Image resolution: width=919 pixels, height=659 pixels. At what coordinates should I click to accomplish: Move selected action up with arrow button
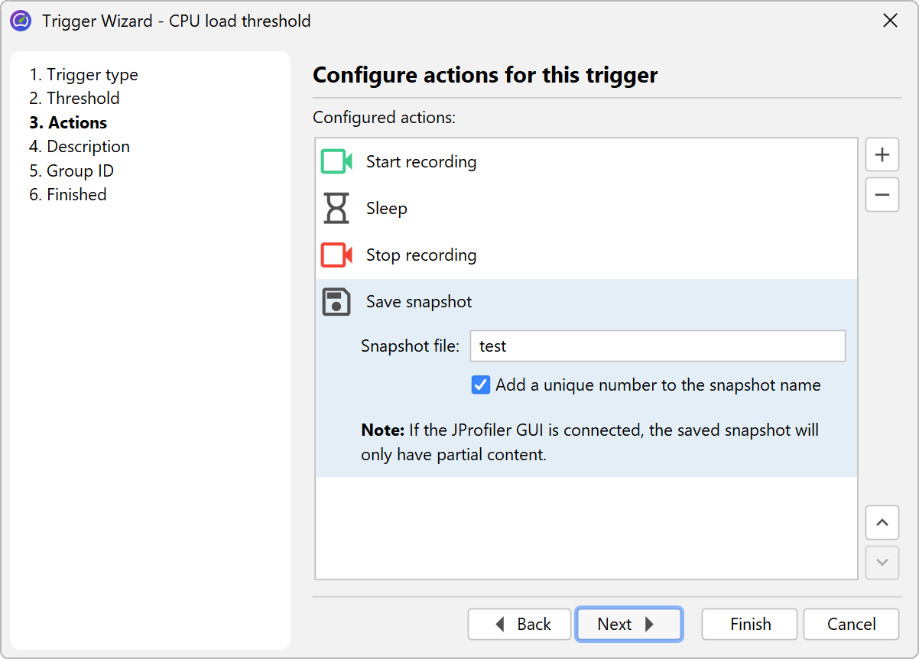[882, 523]
